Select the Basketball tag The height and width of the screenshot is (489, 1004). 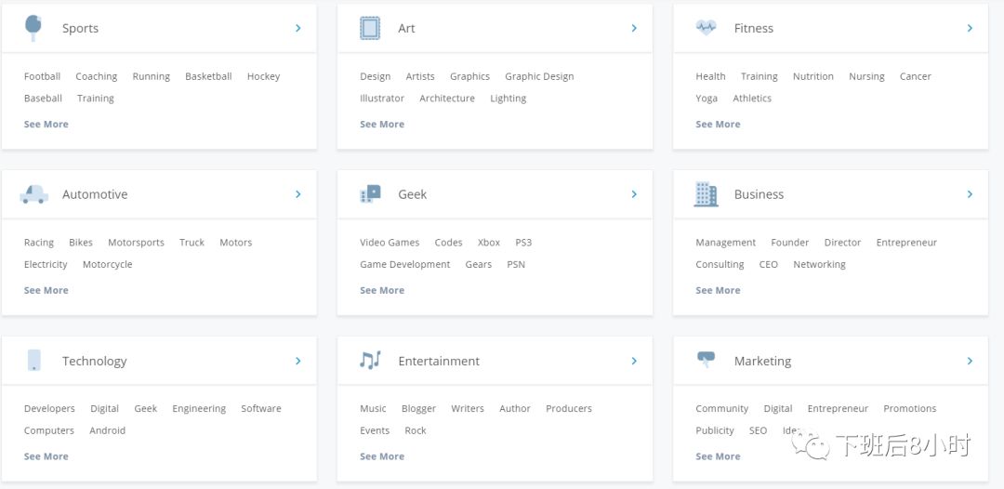pos(208,76)
